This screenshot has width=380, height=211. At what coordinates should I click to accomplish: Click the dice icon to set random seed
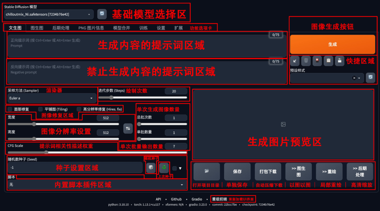[x=151, y=168]
